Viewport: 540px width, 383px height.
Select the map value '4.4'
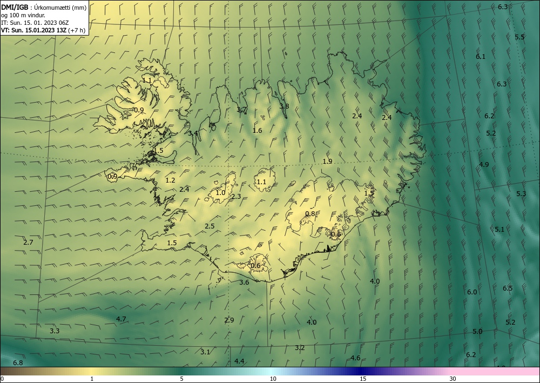239,361
